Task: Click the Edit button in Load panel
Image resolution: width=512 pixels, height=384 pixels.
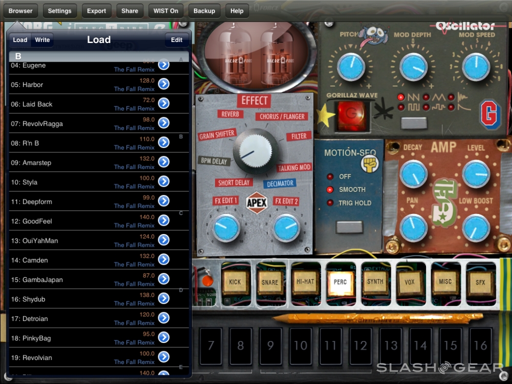Action: (x=177, y=40)
